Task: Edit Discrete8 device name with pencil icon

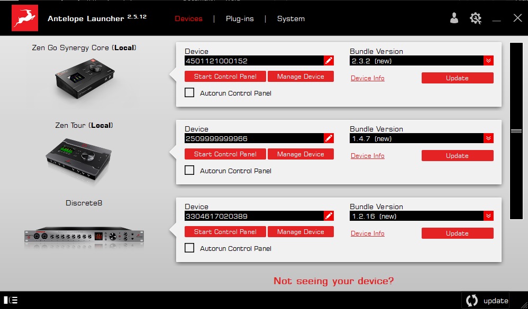Action: click(329, 216)
